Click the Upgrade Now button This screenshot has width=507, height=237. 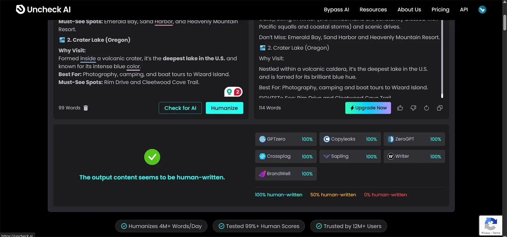coord(368,108)
